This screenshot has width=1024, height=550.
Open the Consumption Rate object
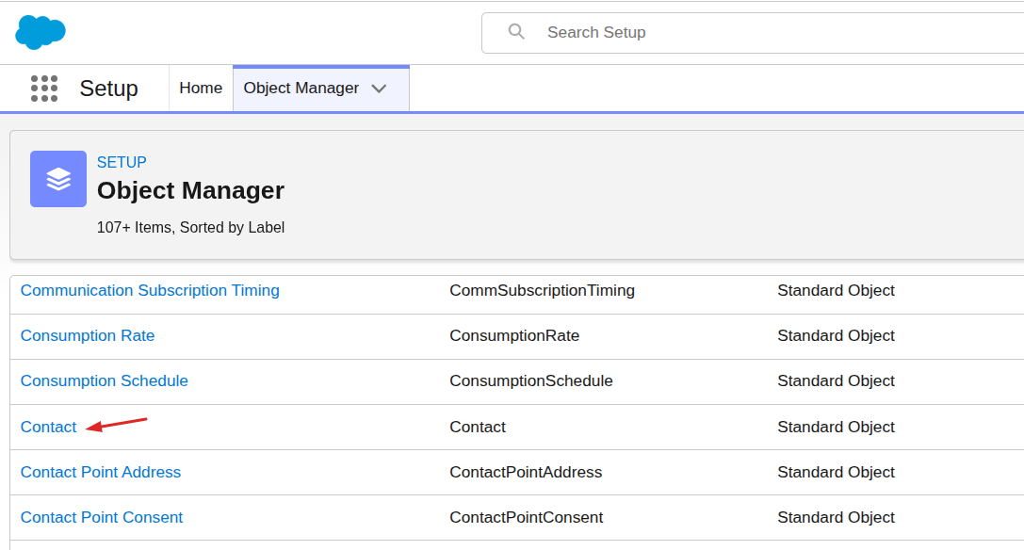click(88, 336)
